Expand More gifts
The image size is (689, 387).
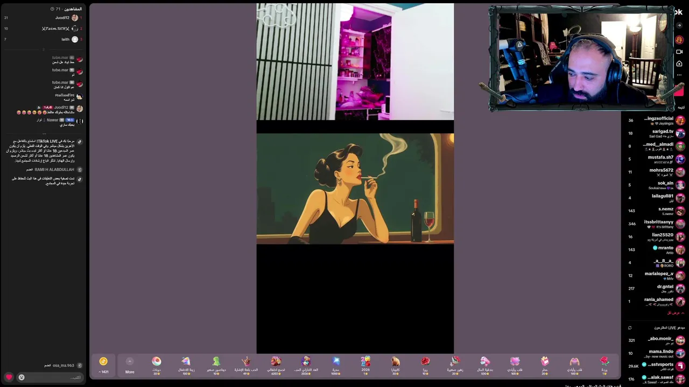[x=130, y=365]
